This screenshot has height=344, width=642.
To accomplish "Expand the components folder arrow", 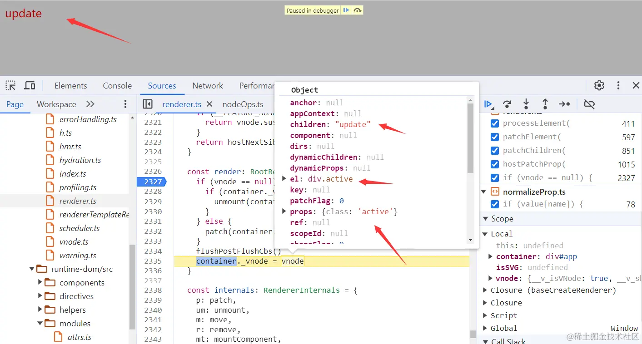I will [40, 283].
